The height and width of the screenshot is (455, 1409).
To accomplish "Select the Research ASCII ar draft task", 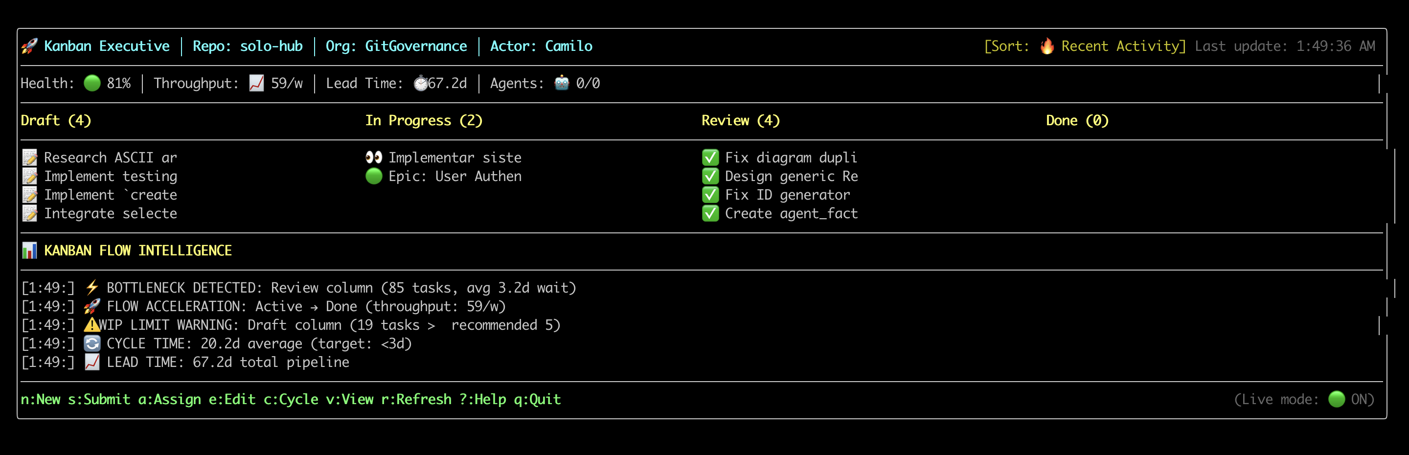I will click(x=99, y=158).
